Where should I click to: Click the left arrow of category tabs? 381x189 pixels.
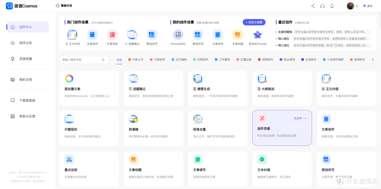click(110, 60)
